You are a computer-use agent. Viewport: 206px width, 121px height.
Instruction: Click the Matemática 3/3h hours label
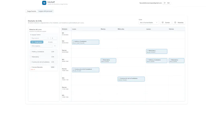click(53, 57)
